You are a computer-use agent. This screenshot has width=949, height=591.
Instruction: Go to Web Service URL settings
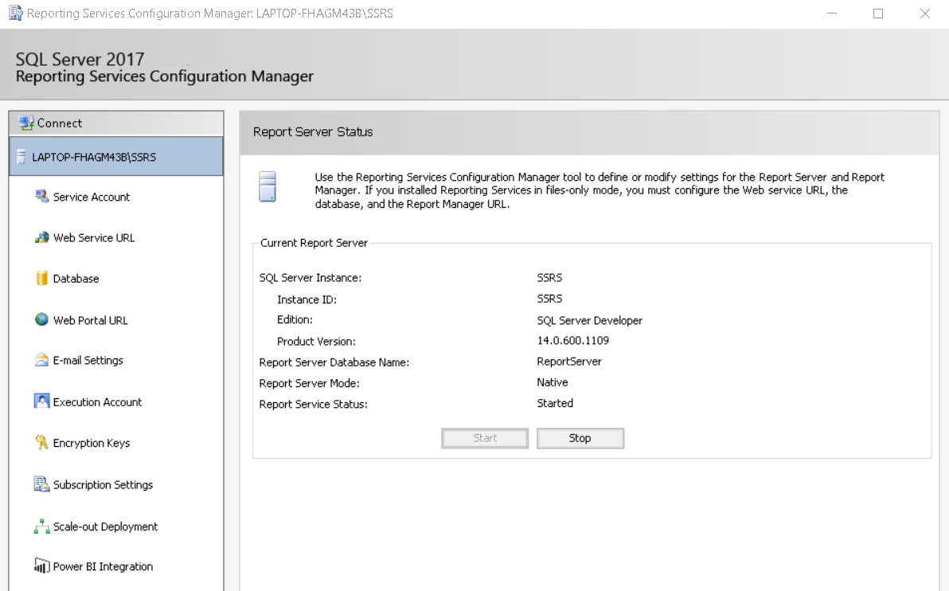point(94,238)
